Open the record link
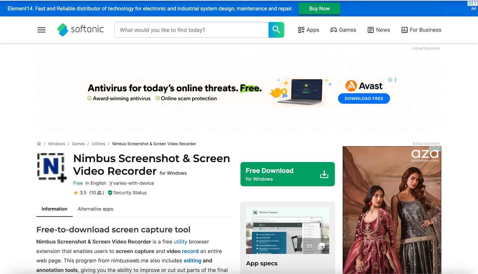The image size is (478, 274). click(x=190, y=251)
